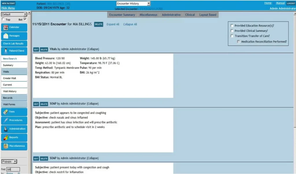Open the Messages panel

14,36
